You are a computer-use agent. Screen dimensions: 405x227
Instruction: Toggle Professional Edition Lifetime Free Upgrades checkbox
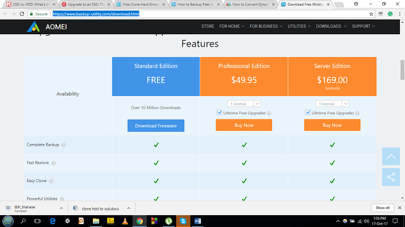(x=219, y=112)
